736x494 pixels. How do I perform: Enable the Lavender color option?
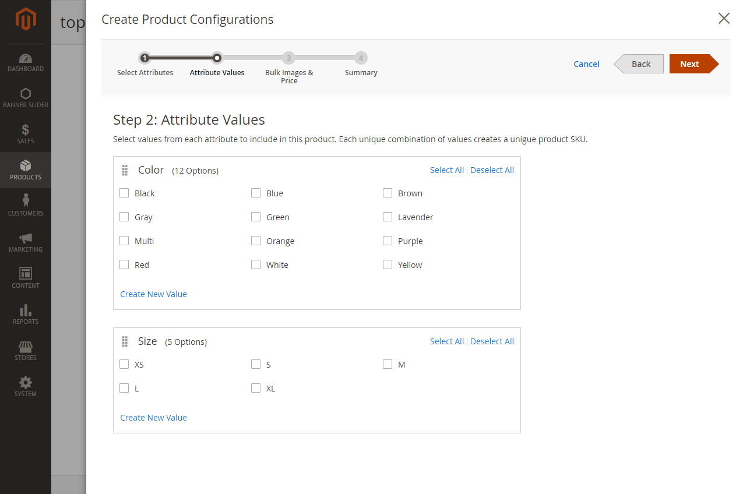[x=388, y=216]
